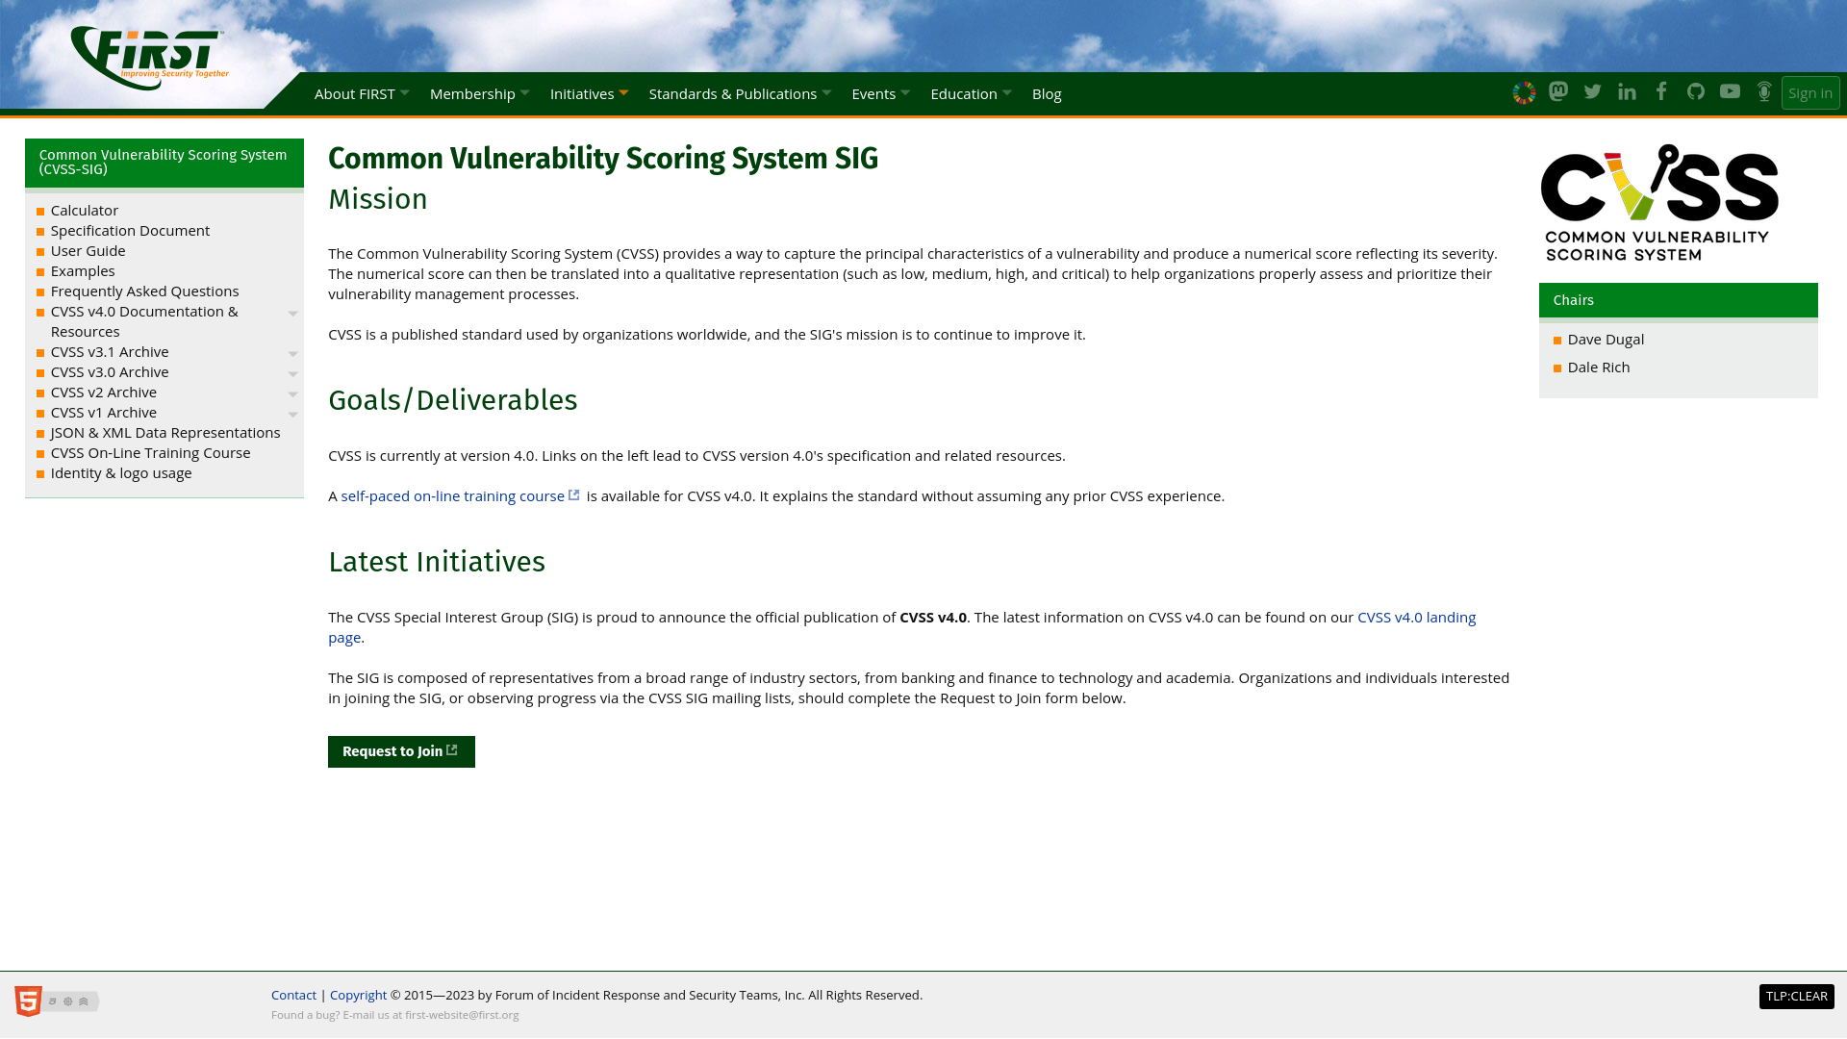This screenshot has width=1847, height=1039.
Task: Open CVSS v2 Archive sidebar link
Action: click(x=104, y=392)
